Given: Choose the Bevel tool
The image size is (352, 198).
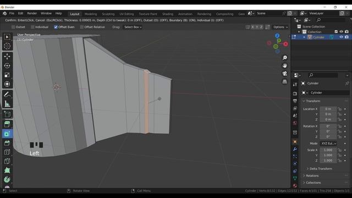Looking at the screenshot, I should click(7, 143).
